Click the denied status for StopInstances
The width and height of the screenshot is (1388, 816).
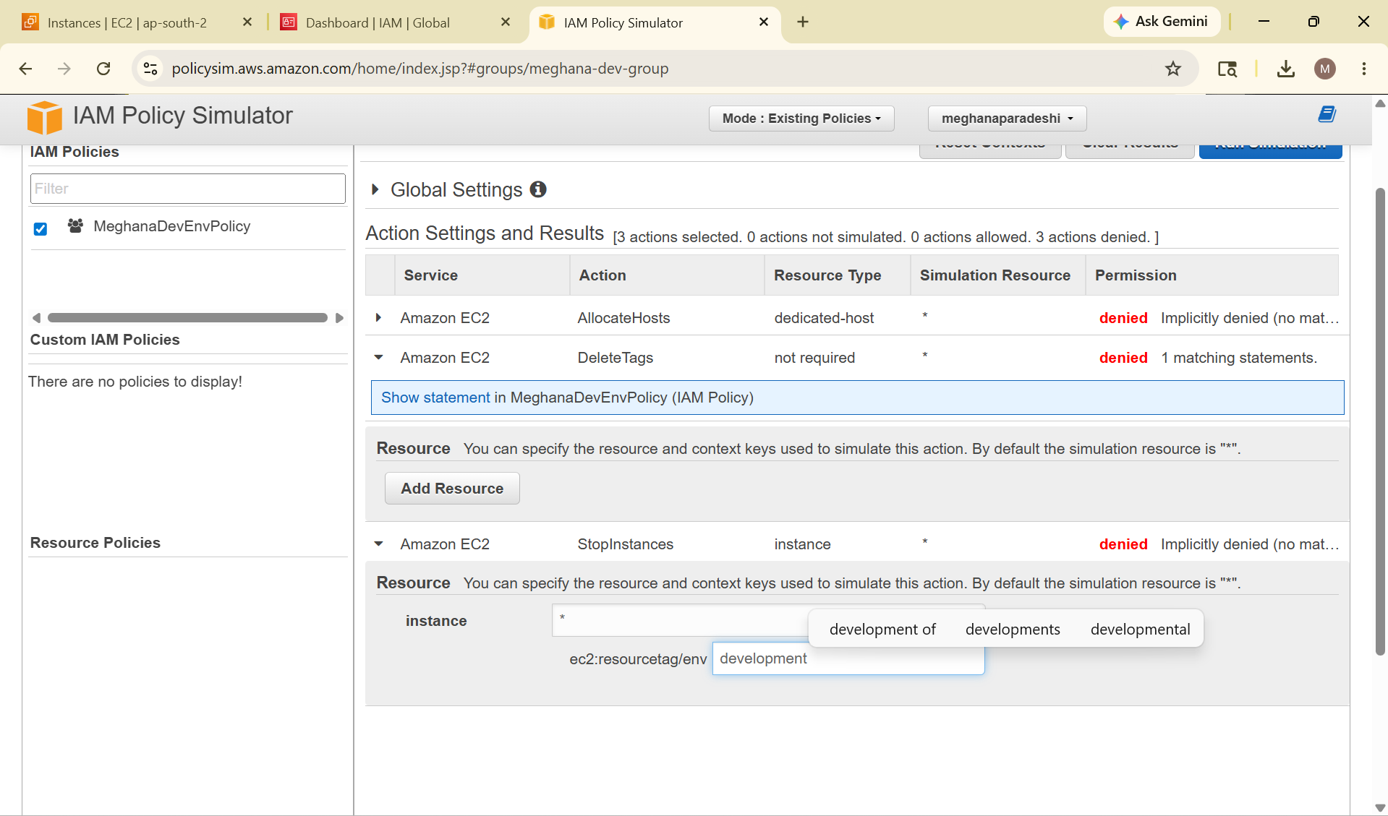click(1123, 544)
